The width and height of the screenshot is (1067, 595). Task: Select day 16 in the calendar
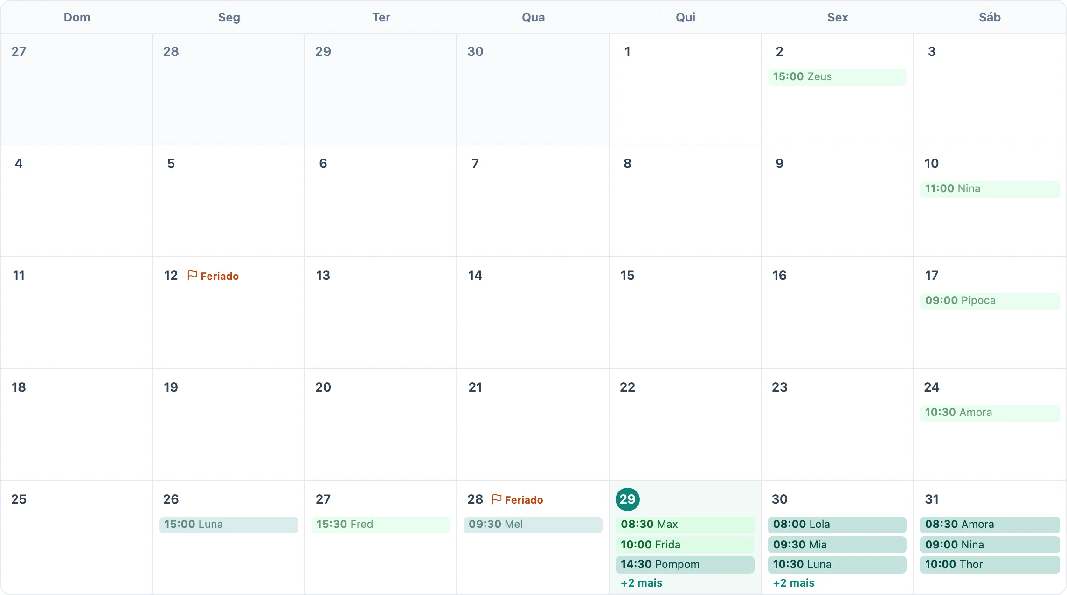point(780,276)
